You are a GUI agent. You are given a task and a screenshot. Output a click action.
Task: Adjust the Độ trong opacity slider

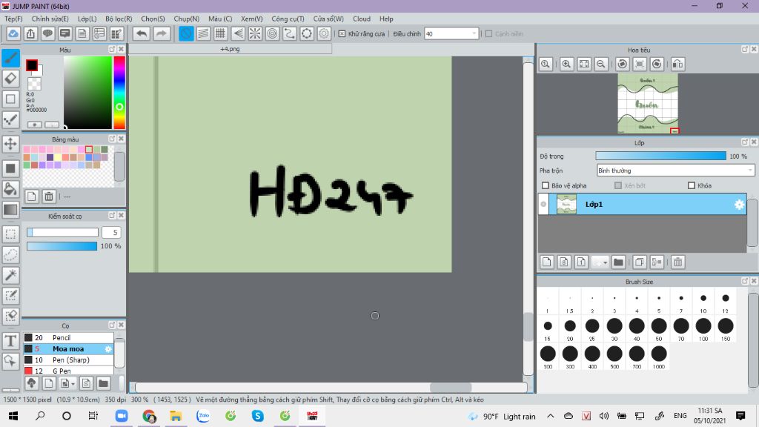(660, 156)
